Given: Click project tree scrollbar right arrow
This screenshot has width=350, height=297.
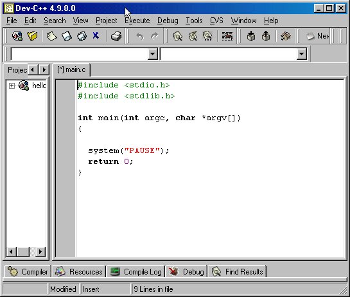Looking at the screenshot, I should click(40, 252).
